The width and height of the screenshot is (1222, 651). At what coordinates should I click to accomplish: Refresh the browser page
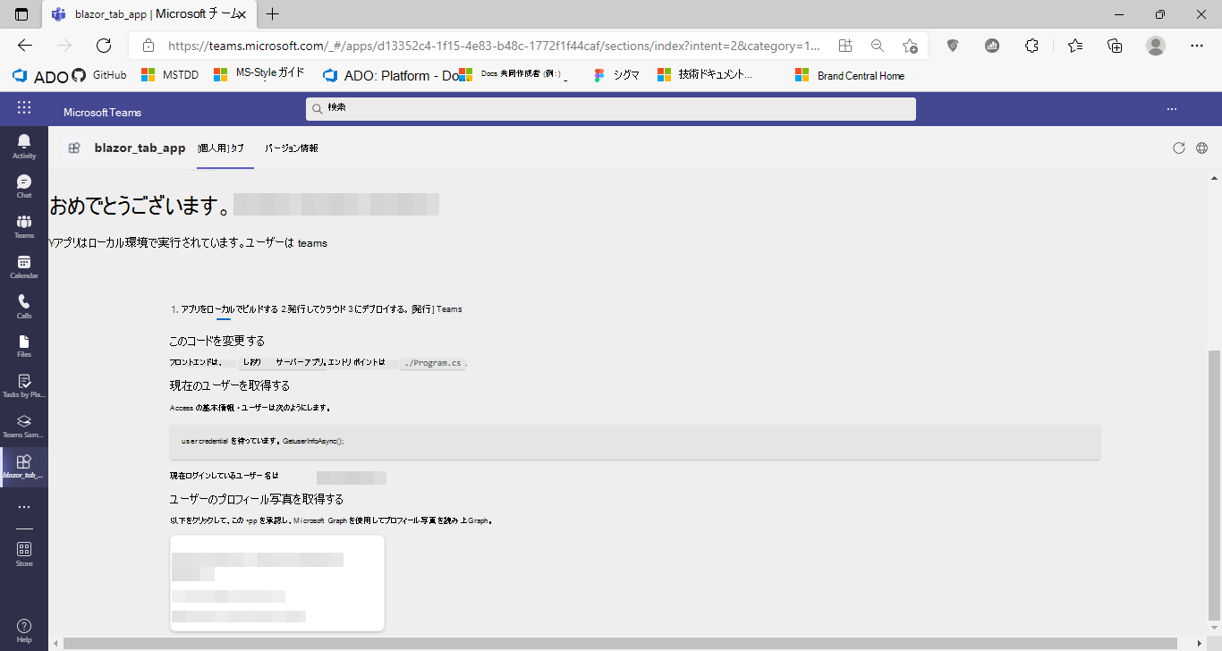tap(104, 46)
